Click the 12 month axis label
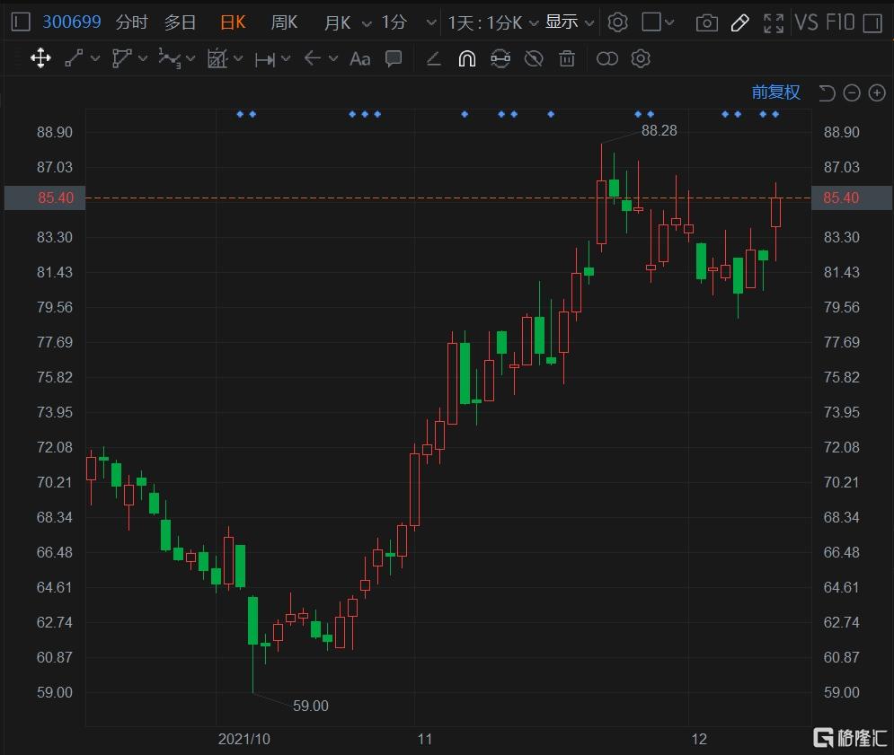 coord(699,739)
